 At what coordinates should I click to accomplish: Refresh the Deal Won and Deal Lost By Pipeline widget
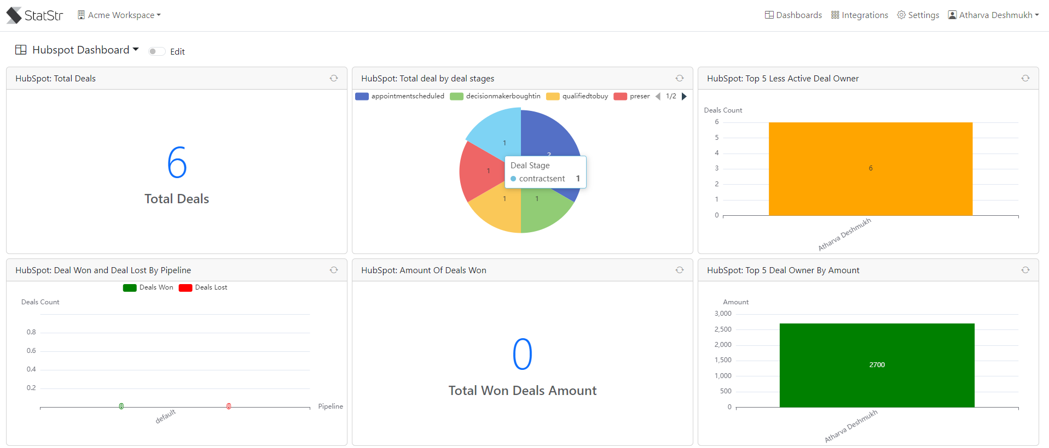tap(334, 270)
